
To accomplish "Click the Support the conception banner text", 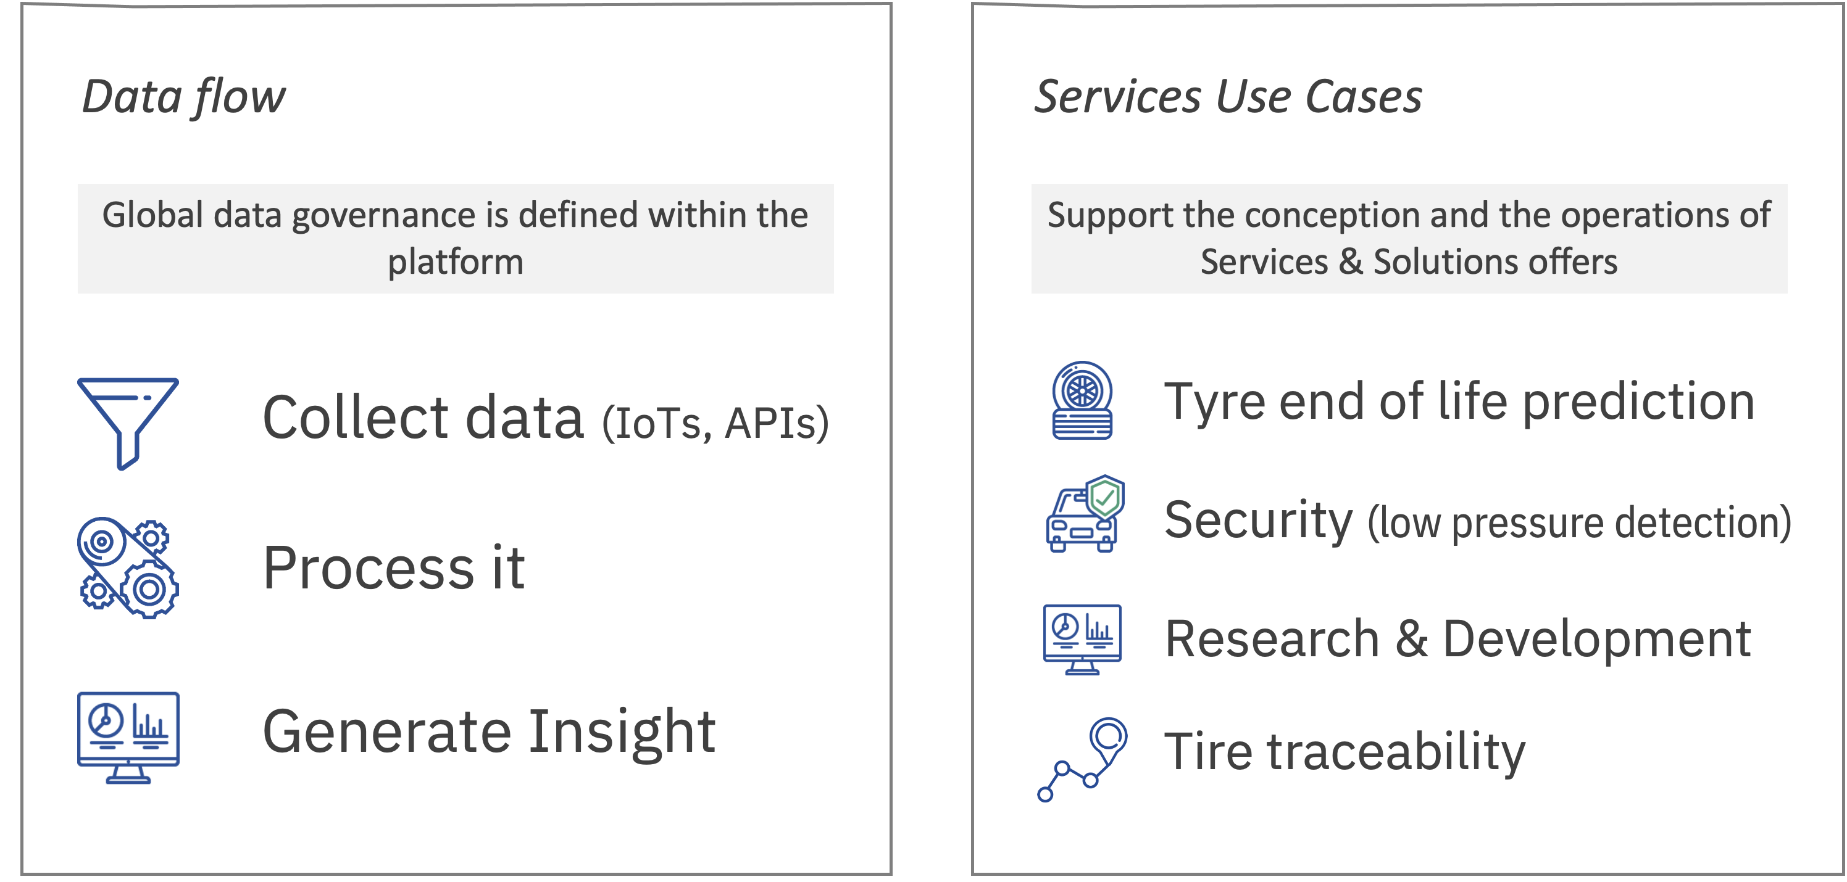I will [1408, 238].
